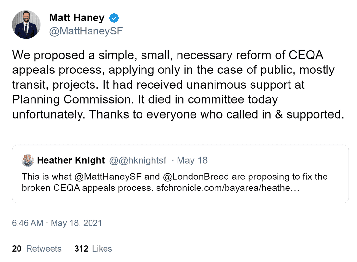Open the Matt Haney display name
Image resolution: width=357 pixels, height=262 pixels.
coord(77,18)
